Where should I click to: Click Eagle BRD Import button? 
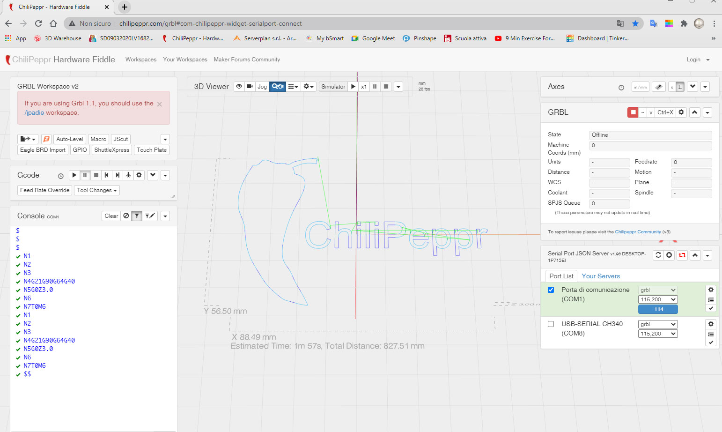pyautogui.click(x=43, y=150)
